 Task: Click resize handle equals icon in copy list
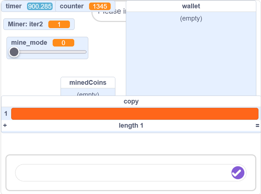tap(257, 125)
